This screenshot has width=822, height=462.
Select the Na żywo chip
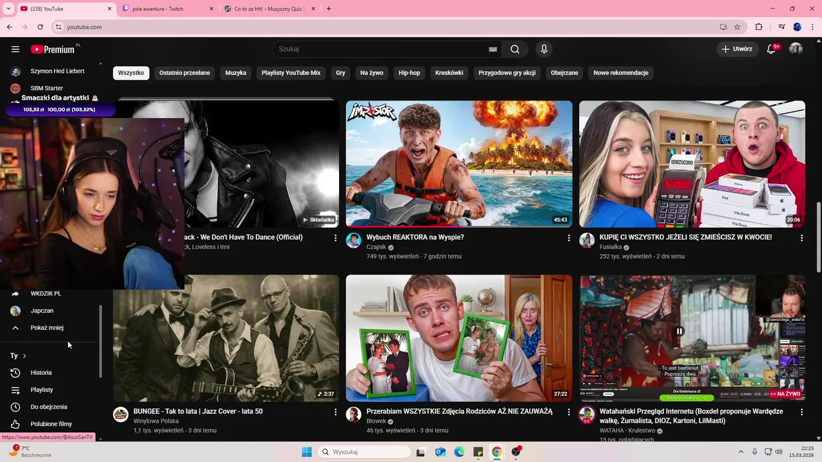pos(372,73)
